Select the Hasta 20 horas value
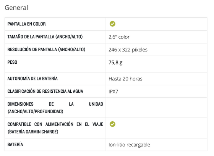The height and width of the screenshot is (156, 214). click(x=125, y=79)
